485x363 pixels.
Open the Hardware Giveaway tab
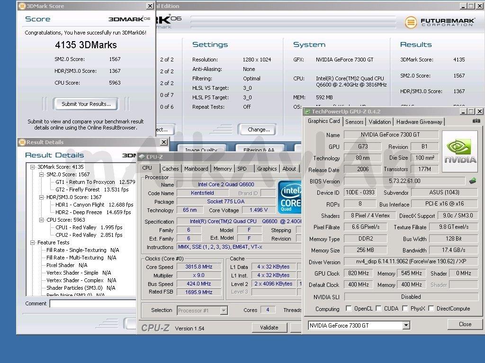tap(419, 121)
